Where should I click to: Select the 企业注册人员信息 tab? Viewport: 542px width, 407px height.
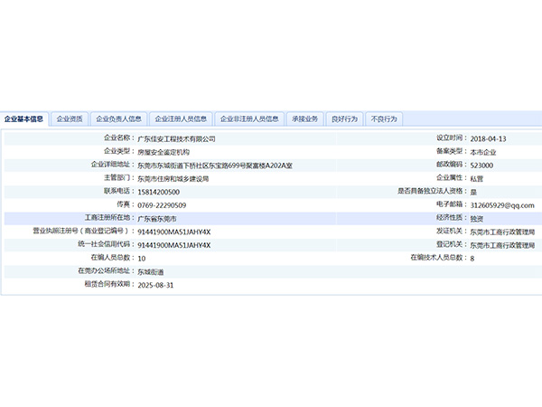click(x=182, y=118)
